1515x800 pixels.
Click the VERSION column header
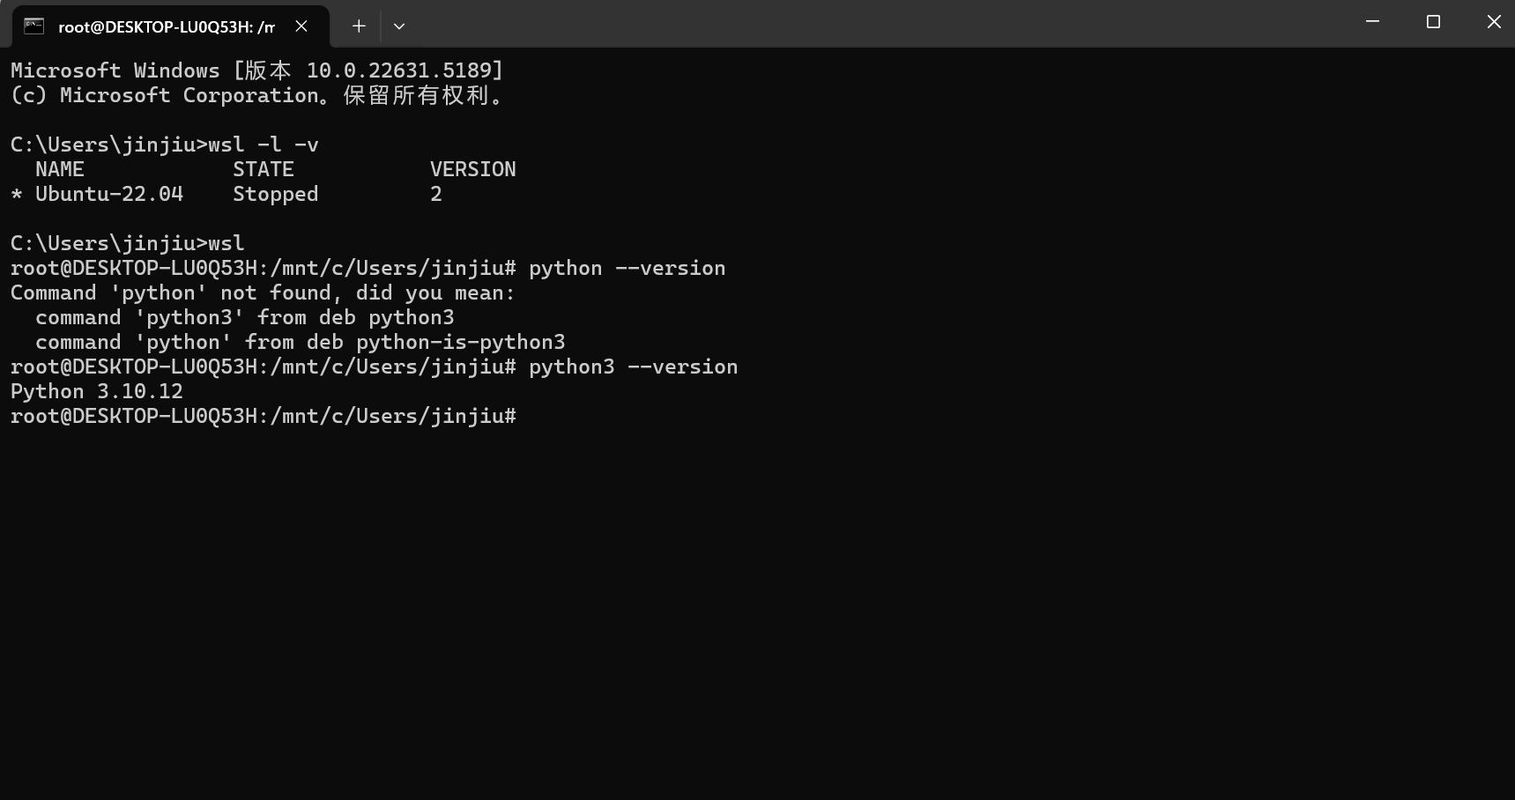point(473,169)
